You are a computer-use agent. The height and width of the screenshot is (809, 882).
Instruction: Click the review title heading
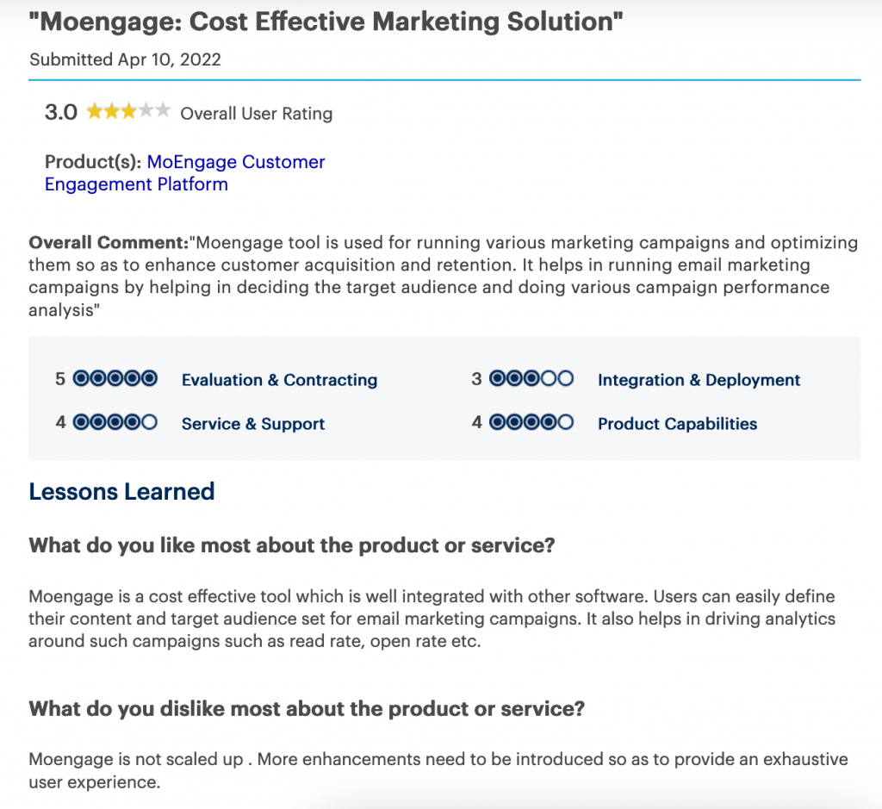326,22
